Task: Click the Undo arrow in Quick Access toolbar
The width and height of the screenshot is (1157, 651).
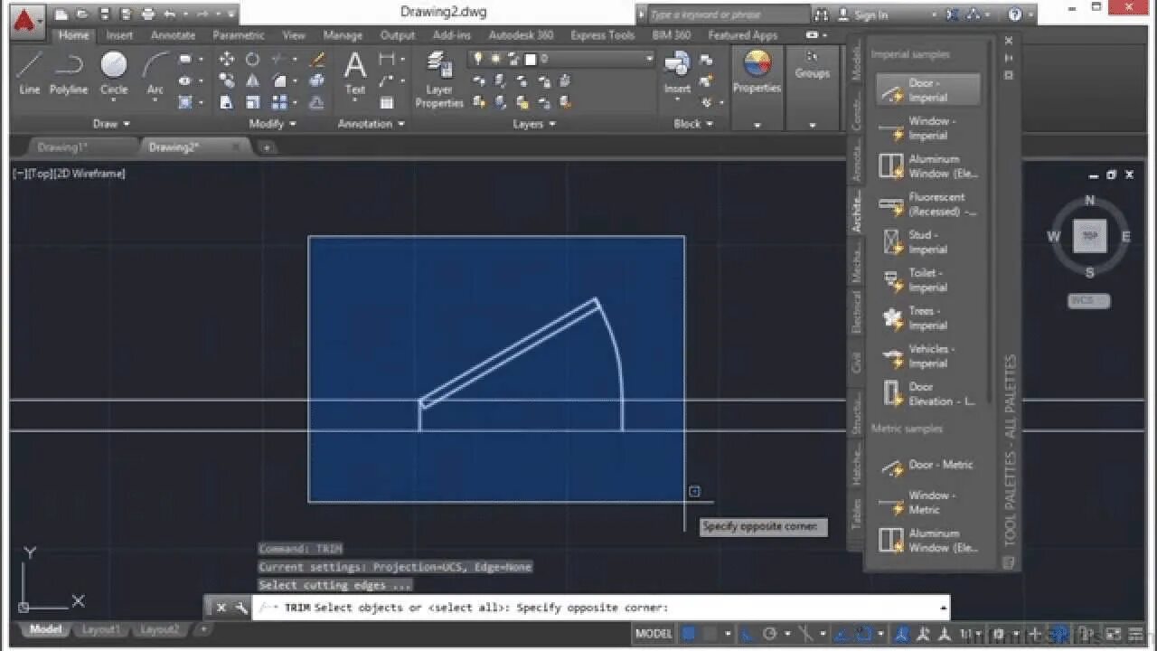Action: [170, 14]
